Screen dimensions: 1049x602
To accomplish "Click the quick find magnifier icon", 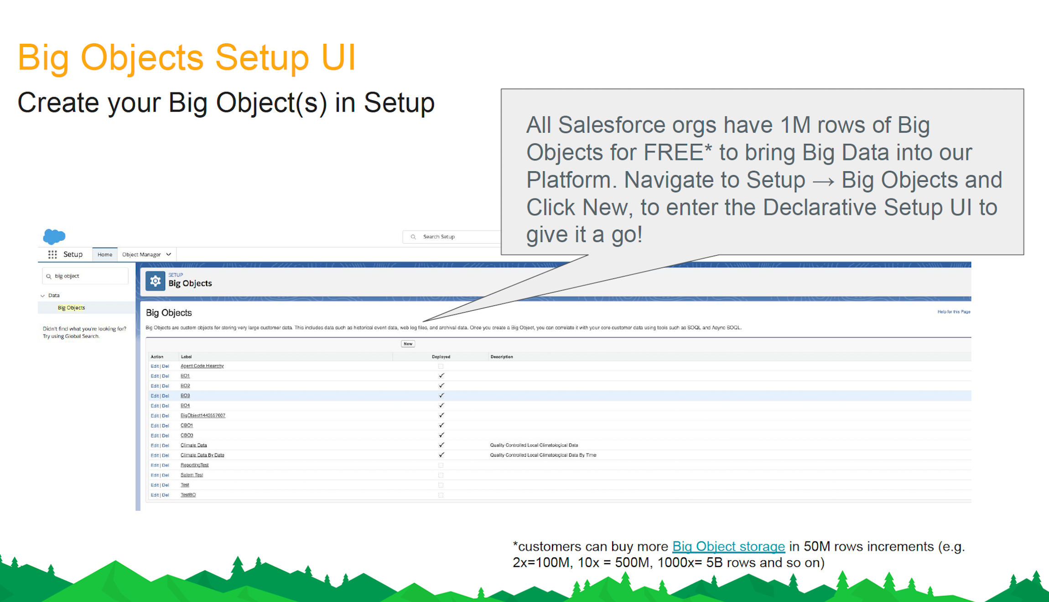I will (49, 276).
